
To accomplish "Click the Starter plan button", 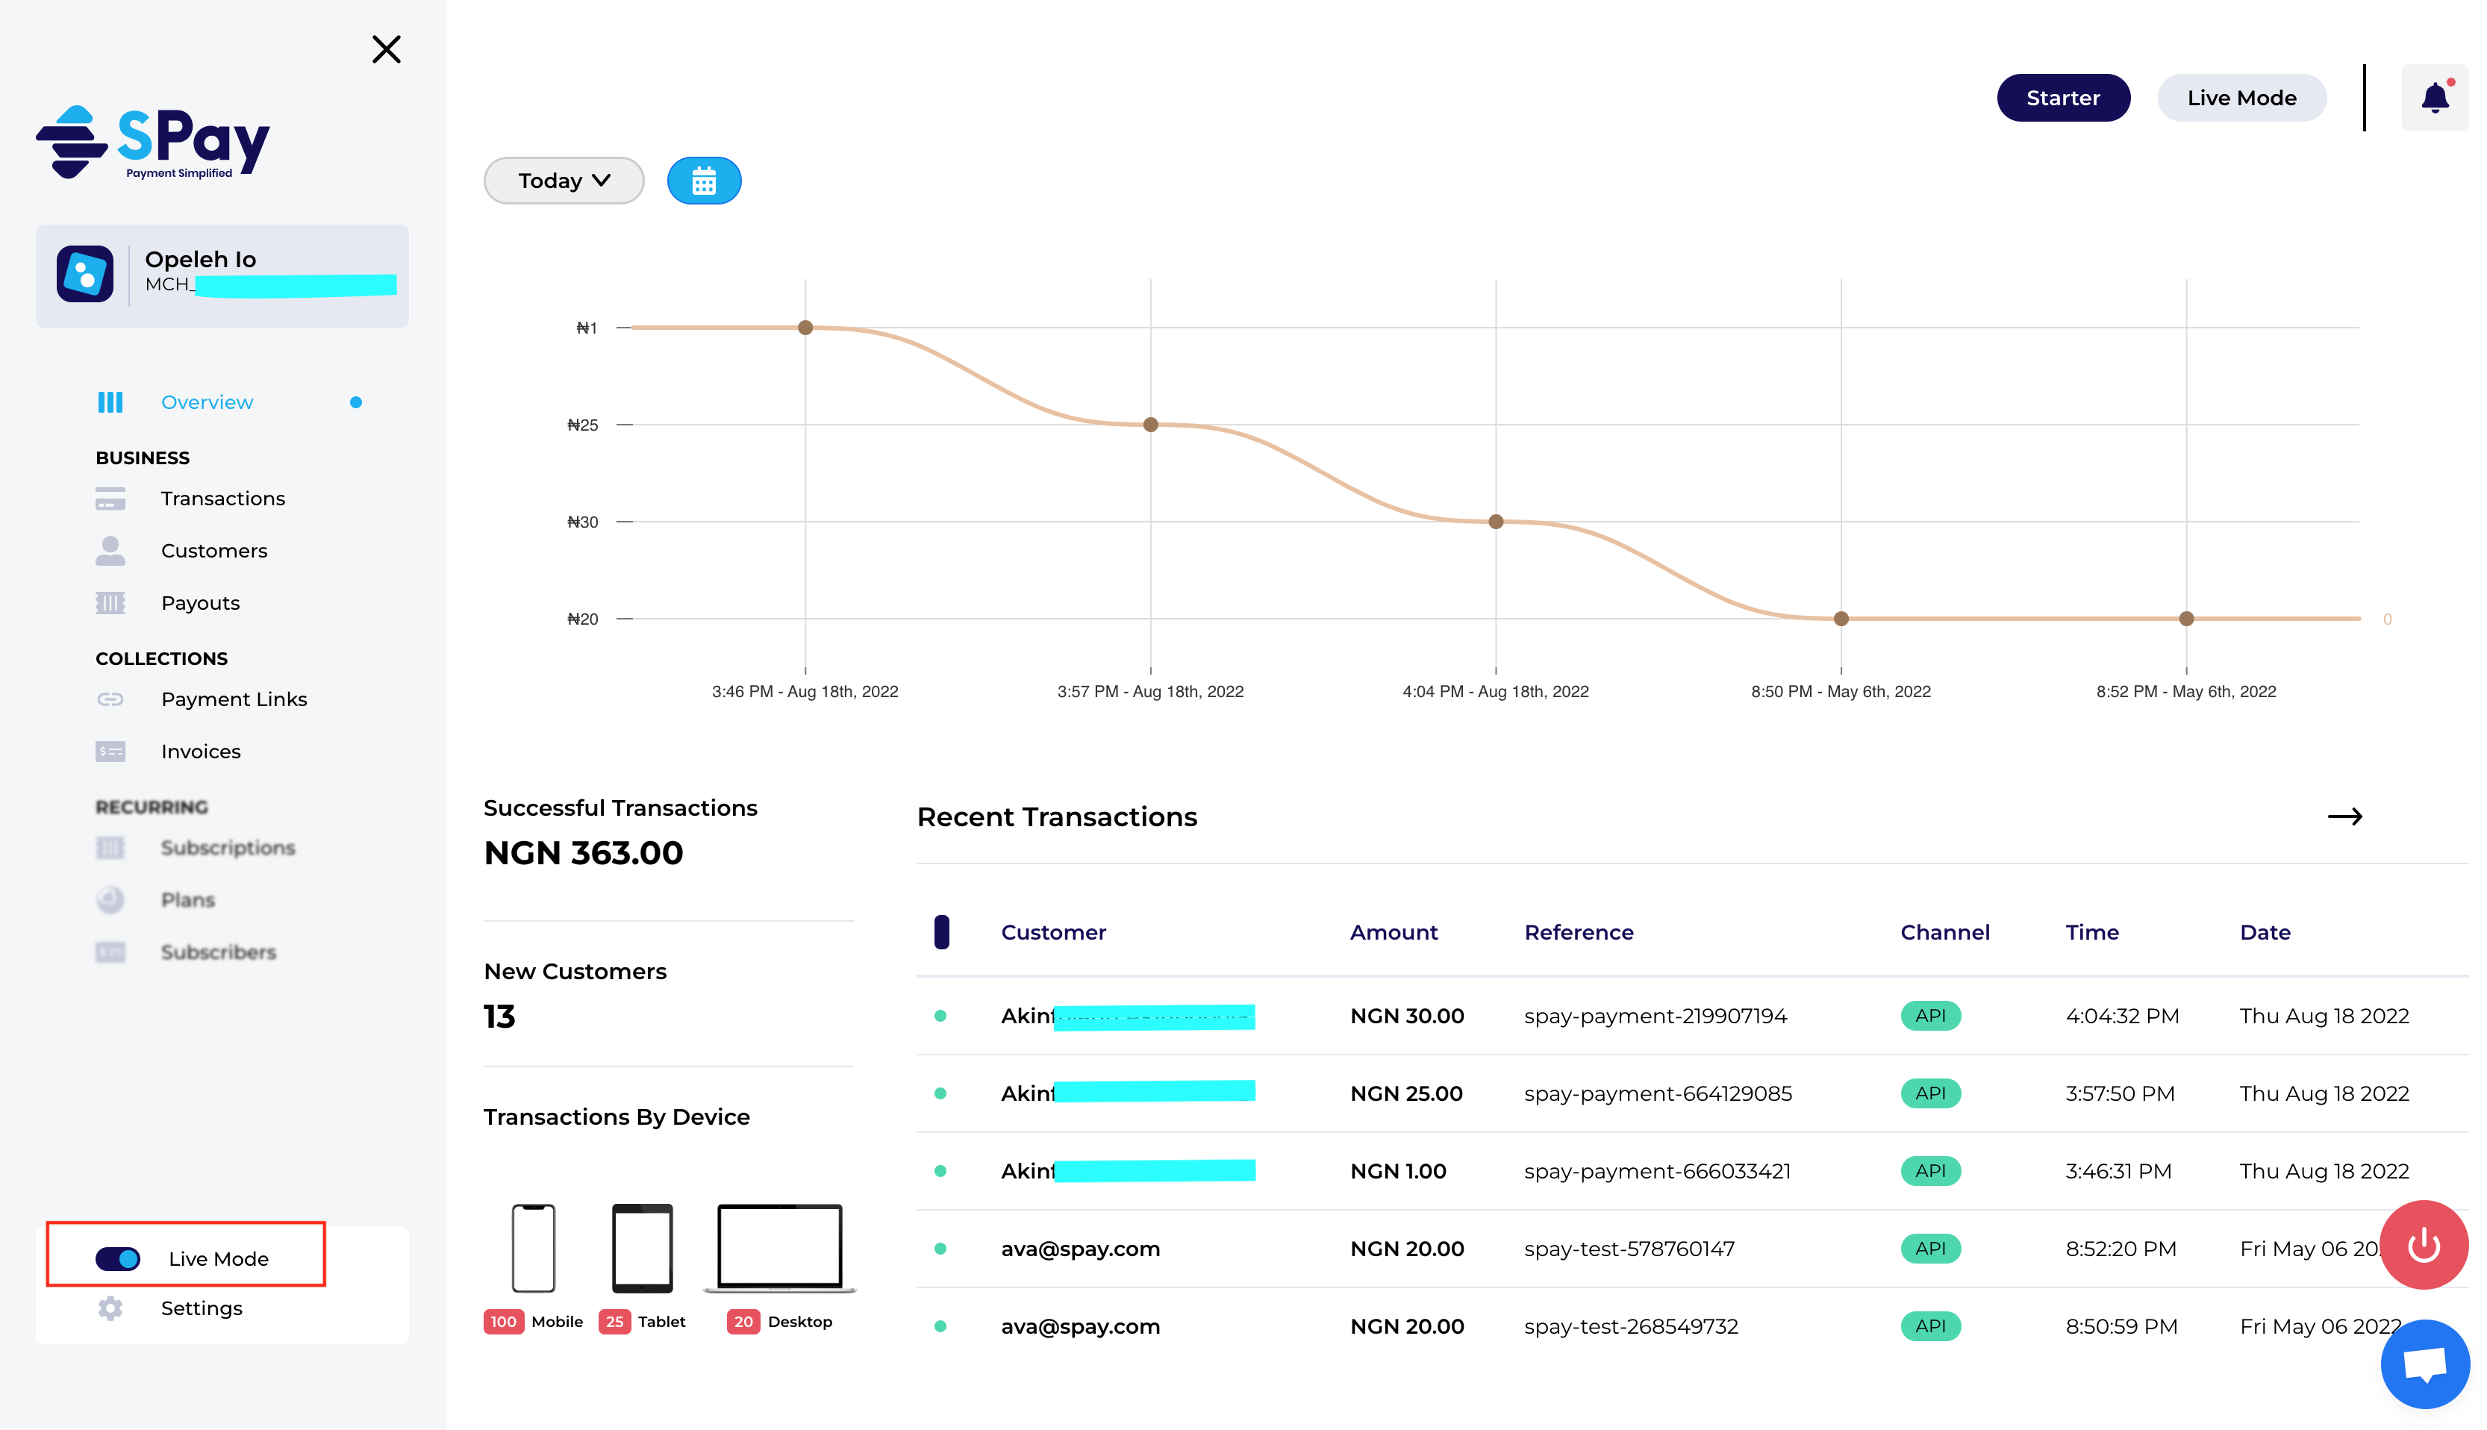I will tap(2063, 99).
